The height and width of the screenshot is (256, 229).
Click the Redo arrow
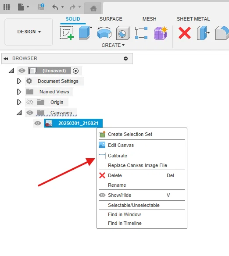[72, 7]
